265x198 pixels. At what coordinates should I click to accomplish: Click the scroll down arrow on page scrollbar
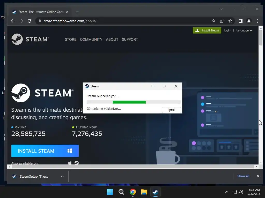click(261, 162)
